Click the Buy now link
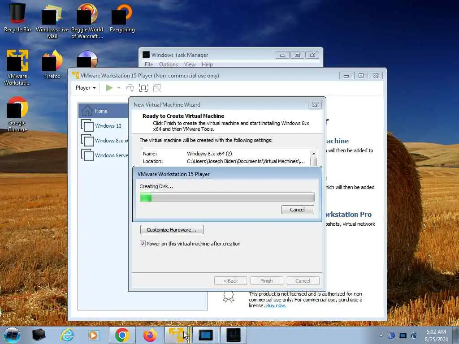The image size is (459, 344). 276,305
